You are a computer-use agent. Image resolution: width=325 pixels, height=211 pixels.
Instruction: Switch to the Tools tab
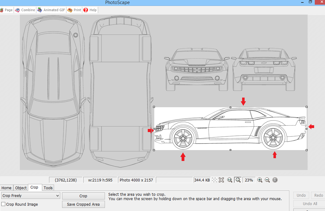(x=48, y=188)
